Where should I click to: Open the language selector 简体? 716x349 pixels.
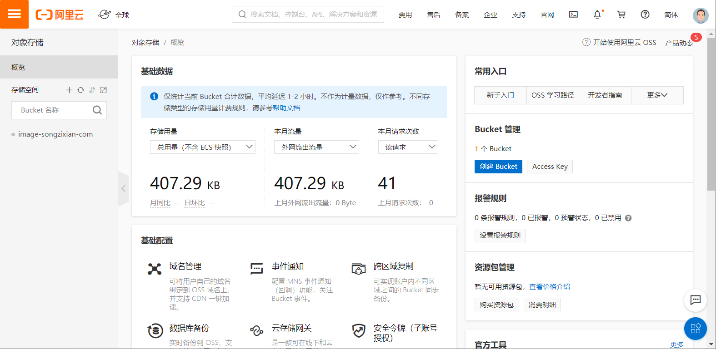(x=671, y=15)
